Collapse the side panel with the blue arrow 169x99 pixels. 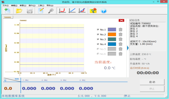click(x=128, y=48)
